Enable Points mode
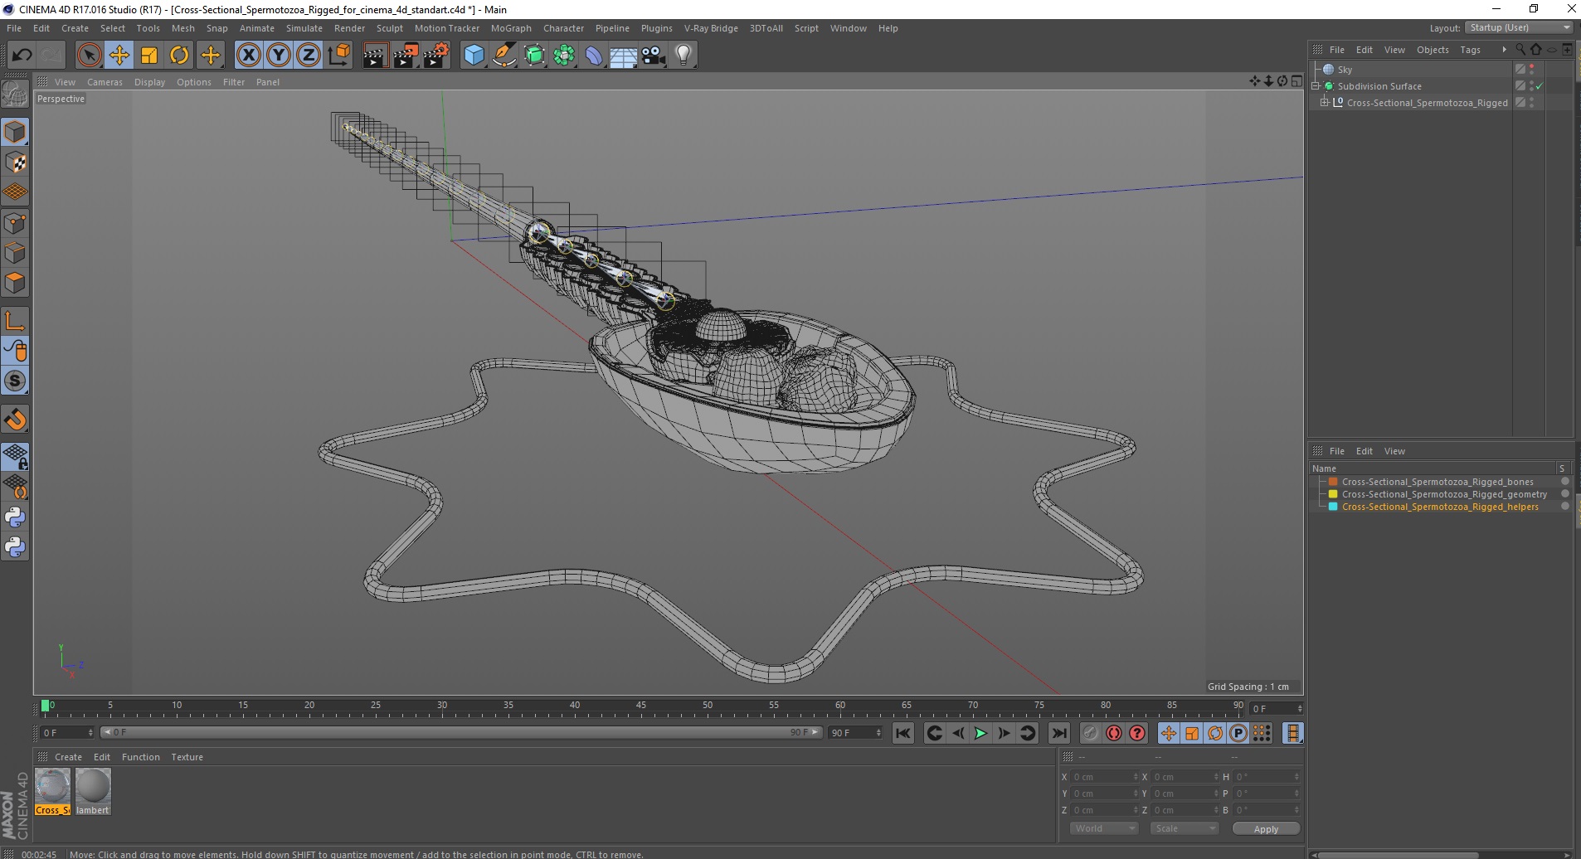This screenshot has height=859, width=1581. click(15, 223)
